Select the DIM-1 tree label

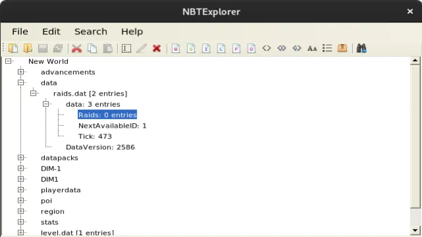[51, 169]
